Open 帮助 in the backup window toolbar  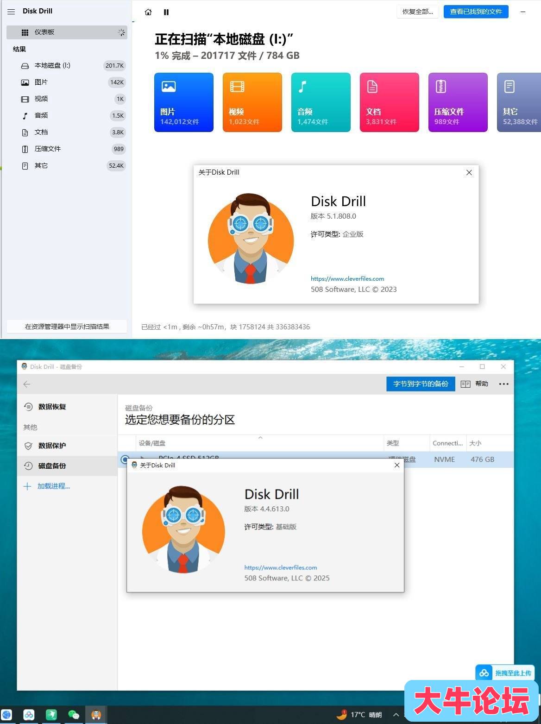475,384
